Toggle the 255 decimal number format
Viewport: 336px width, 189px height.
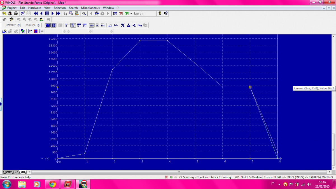coord(91,25)
